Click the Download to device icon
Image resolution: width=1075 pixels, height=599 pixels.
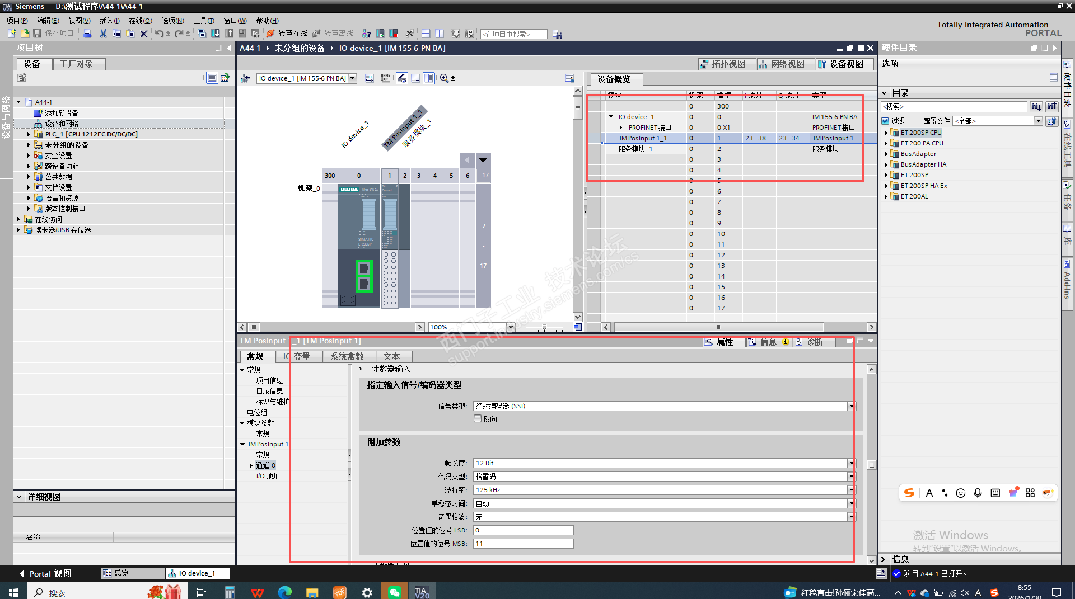tap(216, 34)
